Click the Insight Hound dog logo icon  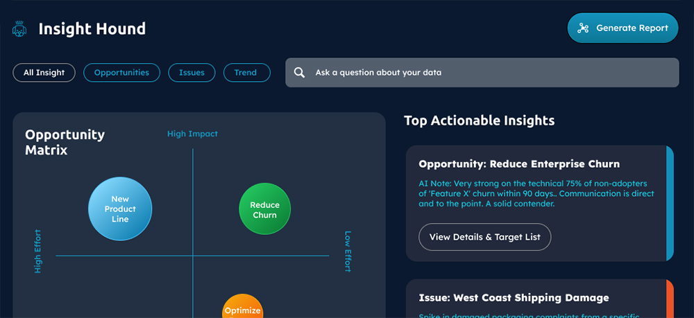coord(19,29)
